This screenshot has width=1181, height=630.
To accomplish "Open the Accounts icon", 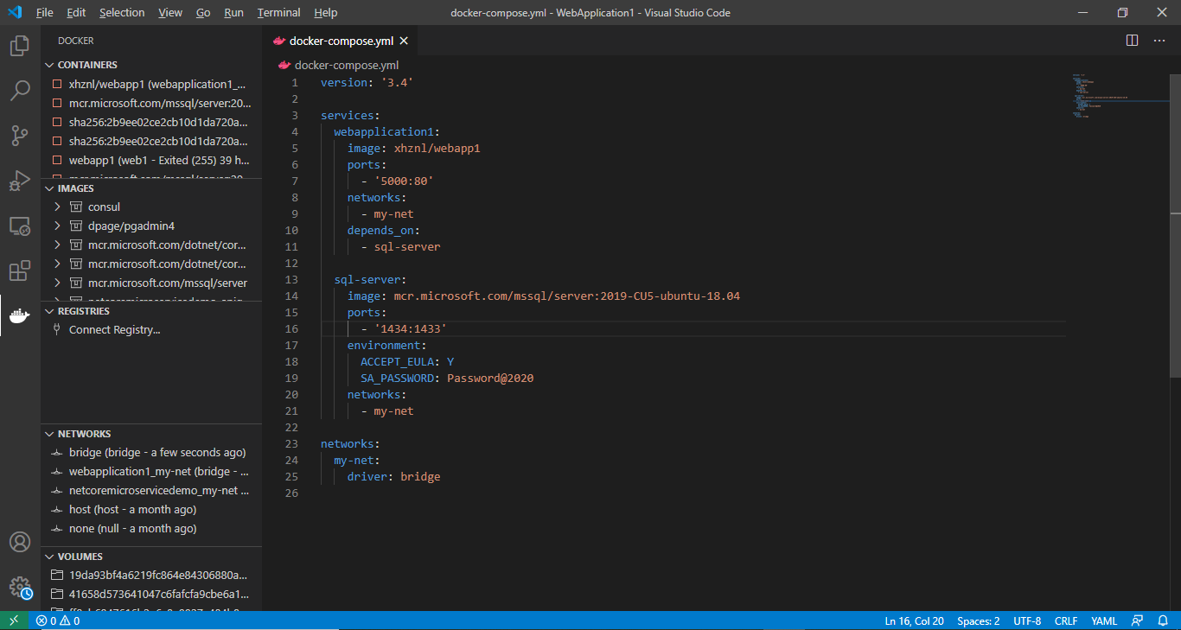I will click(x=20, y=542).
